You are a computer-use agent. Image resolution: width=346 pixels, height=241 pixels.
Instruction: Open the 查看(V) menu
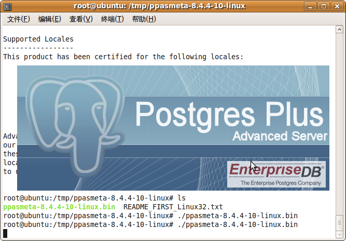click(81, 19)
